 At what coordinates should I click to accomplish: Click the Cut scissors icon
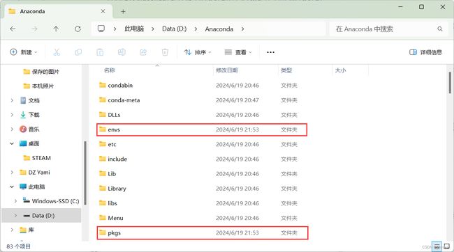pyautogui.click(x=57, y=52)
